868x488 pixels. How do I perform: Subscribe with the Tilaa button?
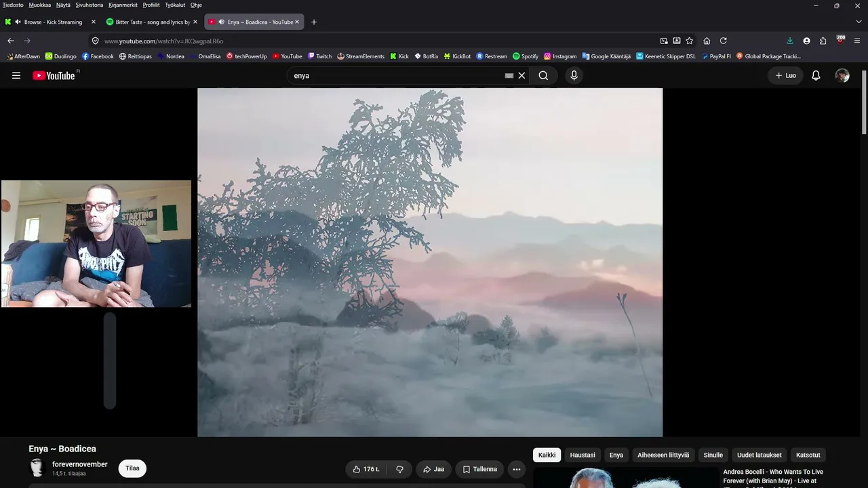pos(132,468)
